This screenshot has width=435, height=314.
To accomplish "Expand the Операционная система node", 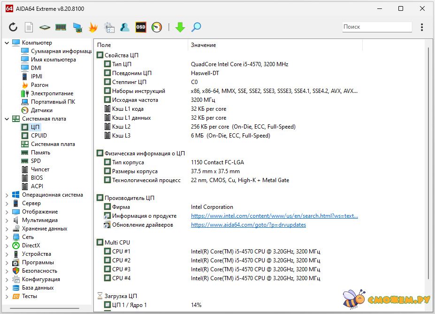I will [x=7, y=195].
